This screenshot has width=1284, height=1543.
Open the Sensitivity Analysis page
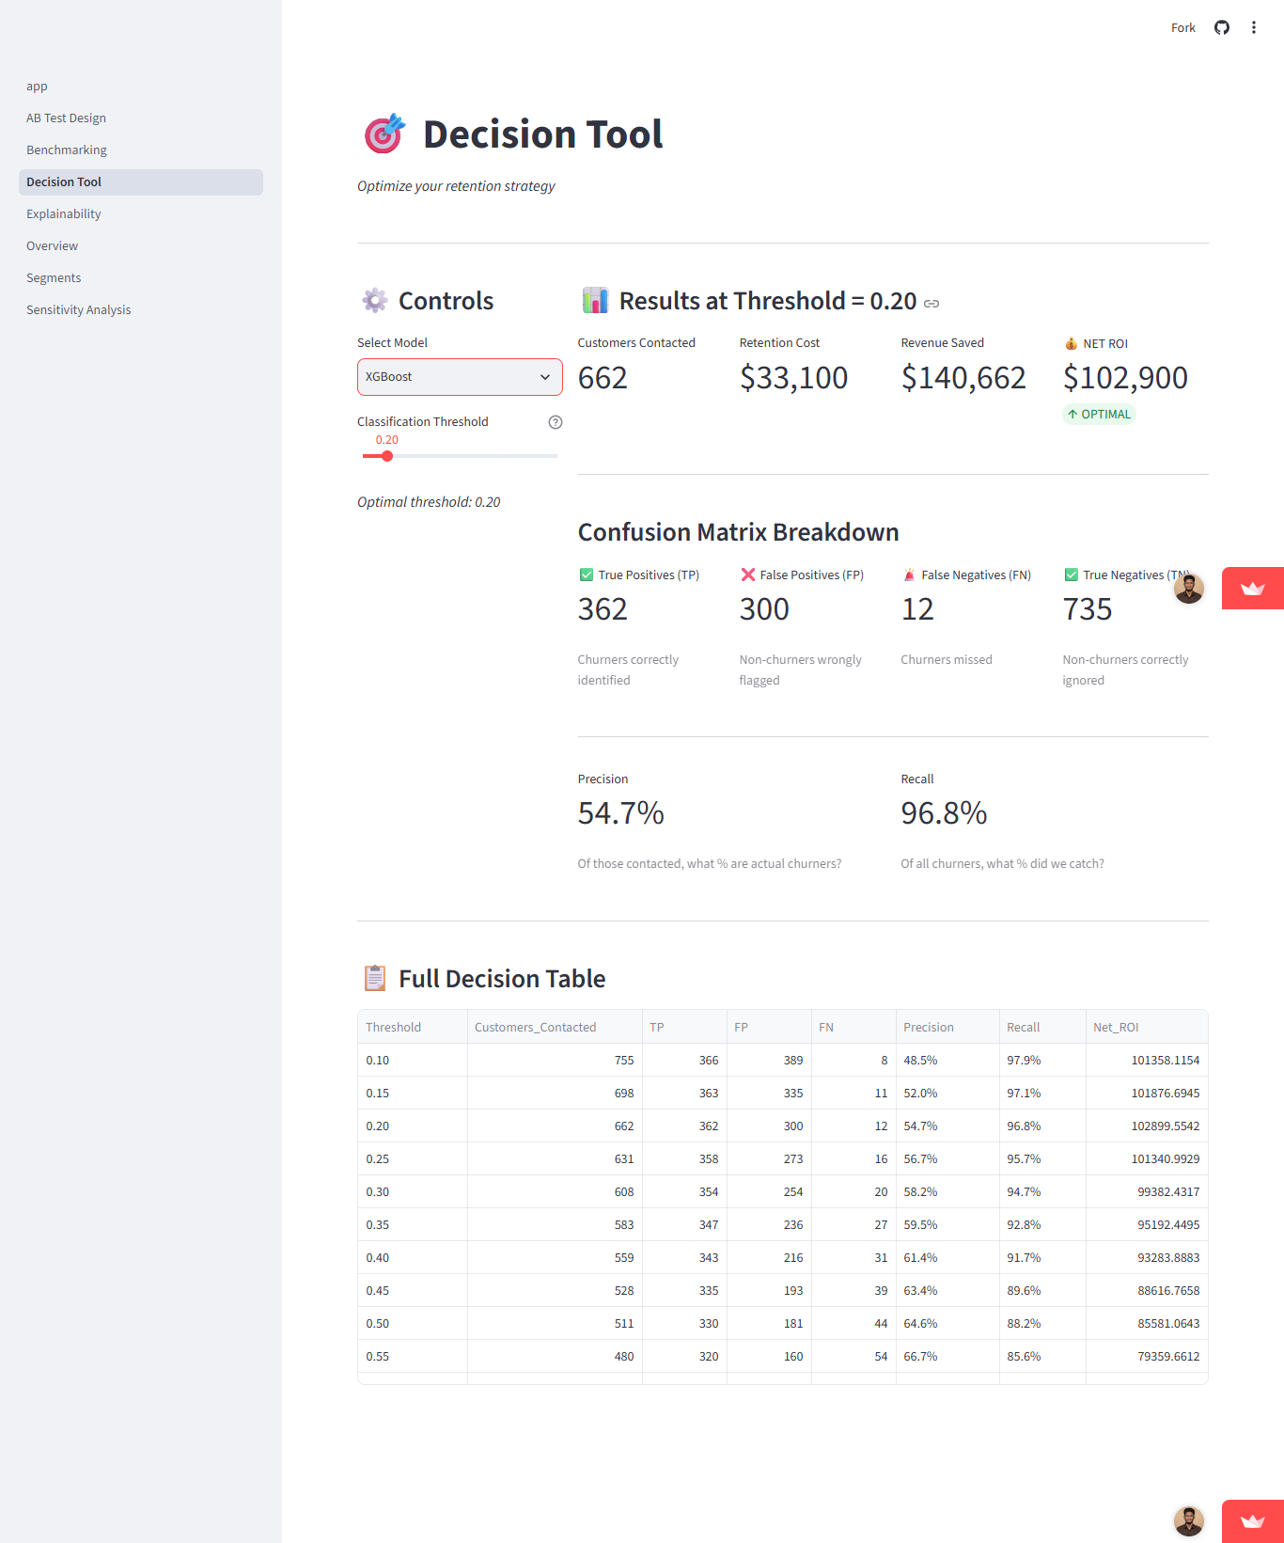(x=141, y=310)
